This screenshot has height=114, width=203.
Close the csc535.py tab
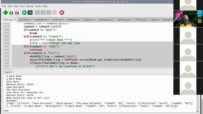31,20
